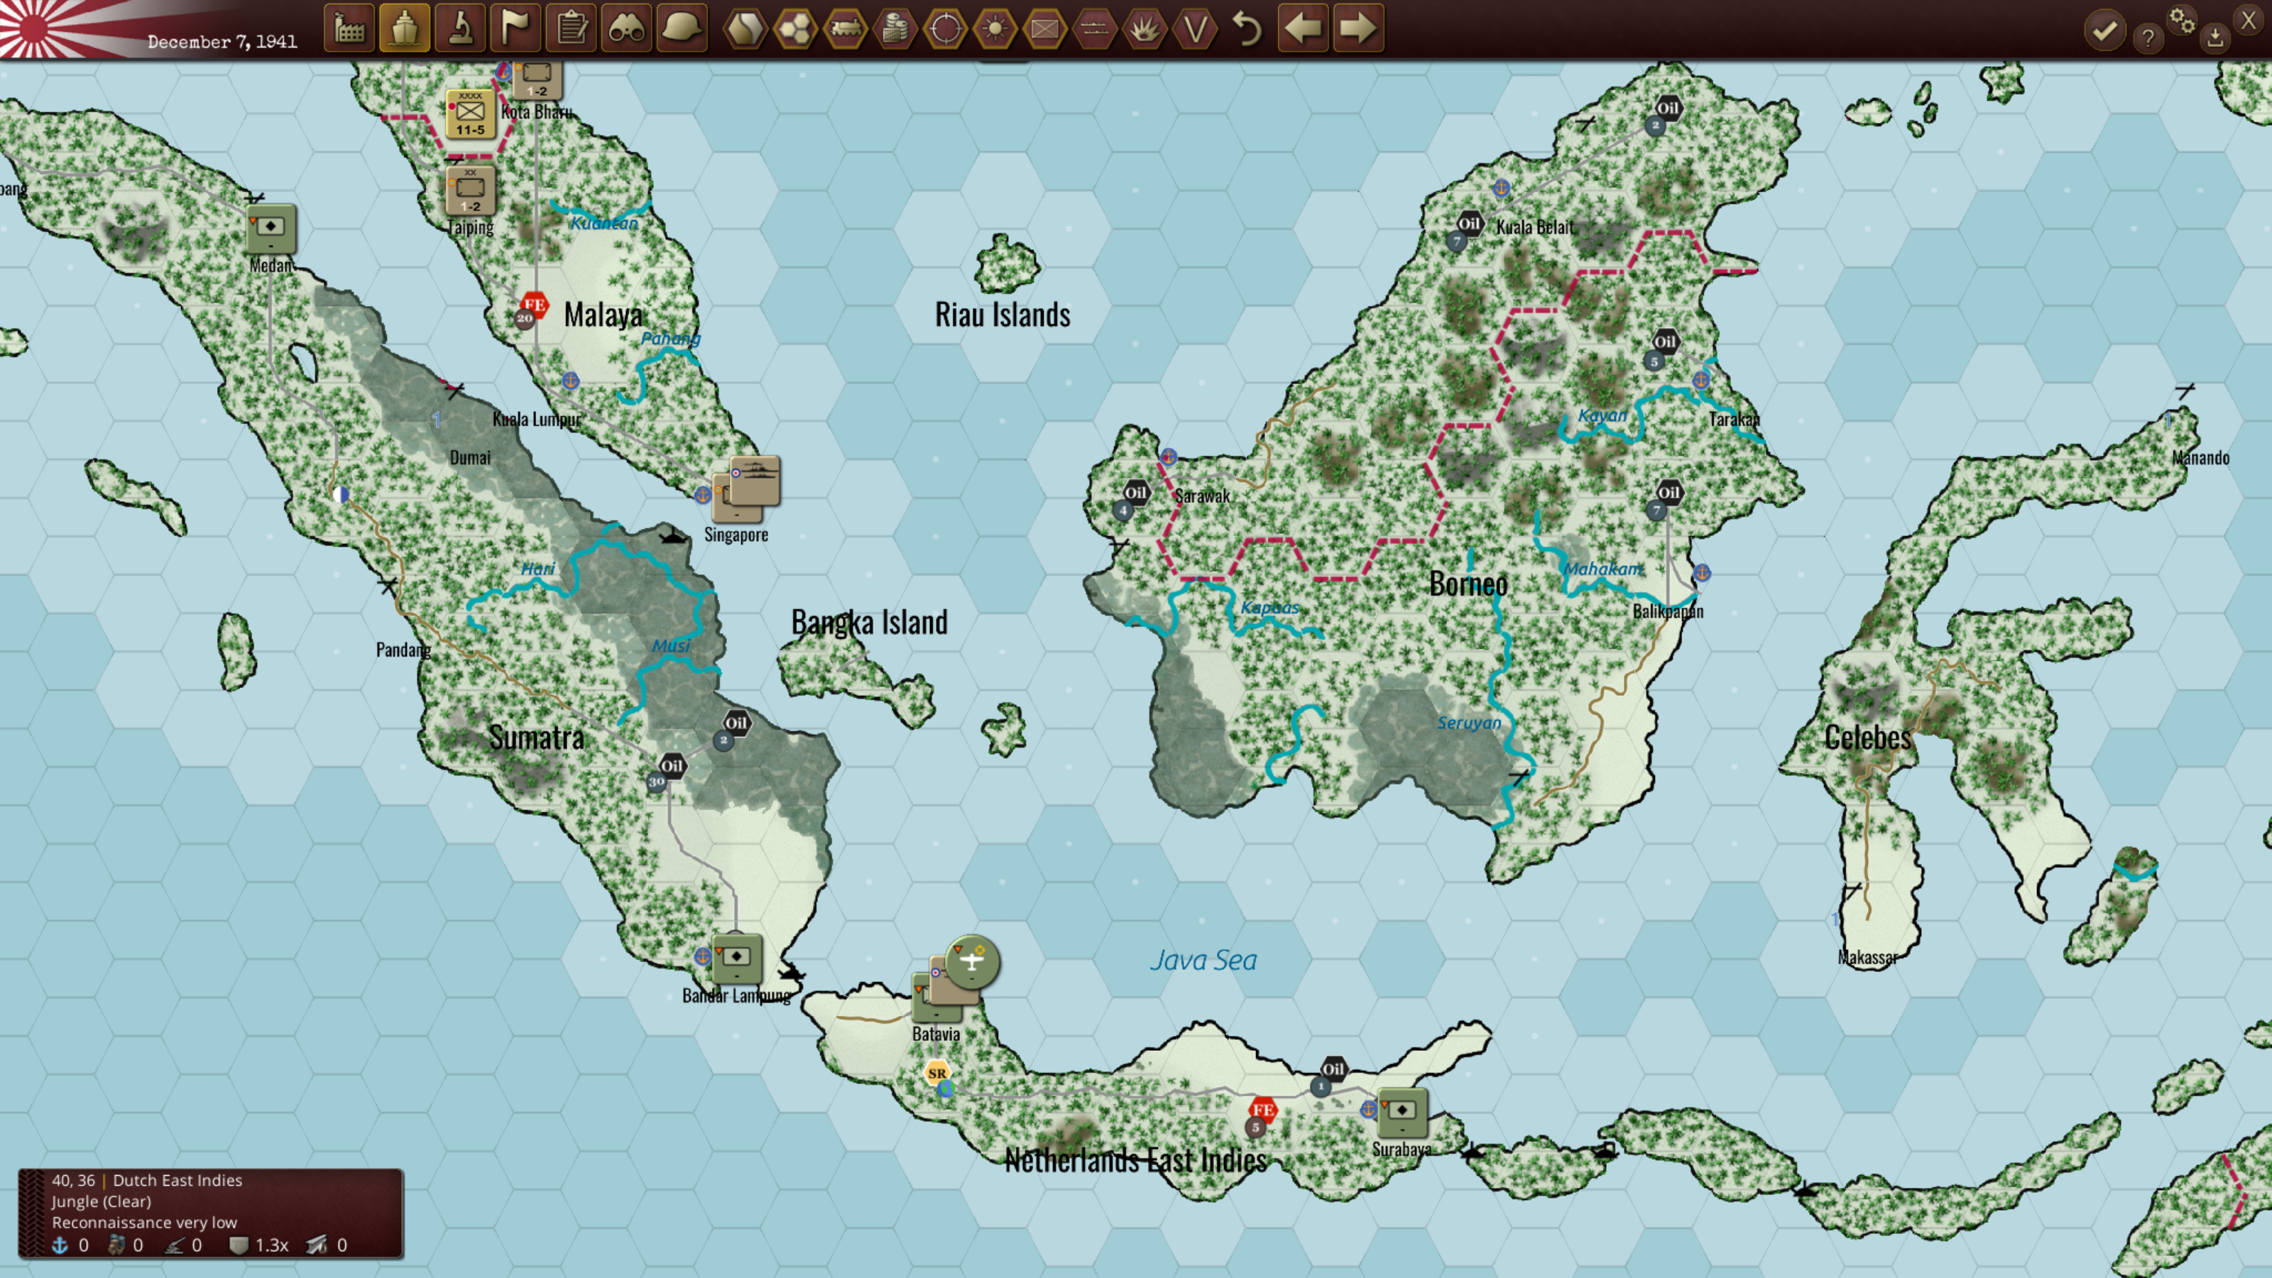This screenshot has width=2272, height=1278.
Task: Click the Oil marker near Kuala Belait
Action: 1468,223
